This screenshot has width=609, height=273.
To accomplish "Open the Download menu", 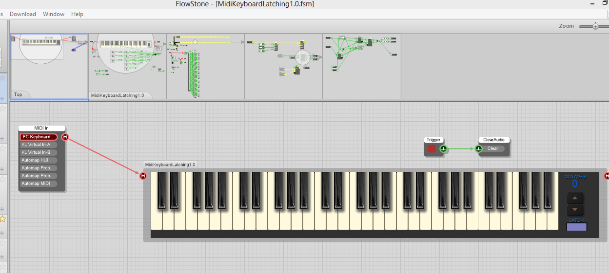I will point(23,14).
